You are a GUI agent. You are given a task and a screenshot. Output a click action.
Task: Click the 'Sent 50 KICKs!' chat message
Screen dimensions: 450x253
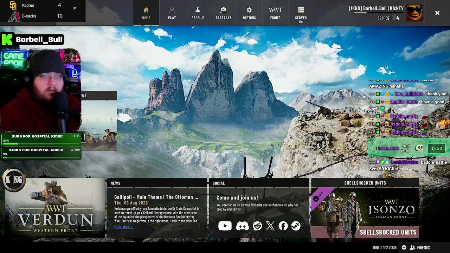point(384,169)
